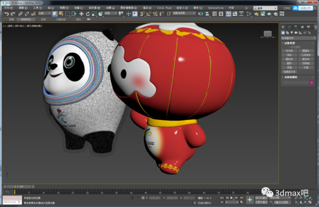This screenshot has height=207, width=319.
Task: Toggle Window/Crossing selection mode
Action: tap(74, 14)
